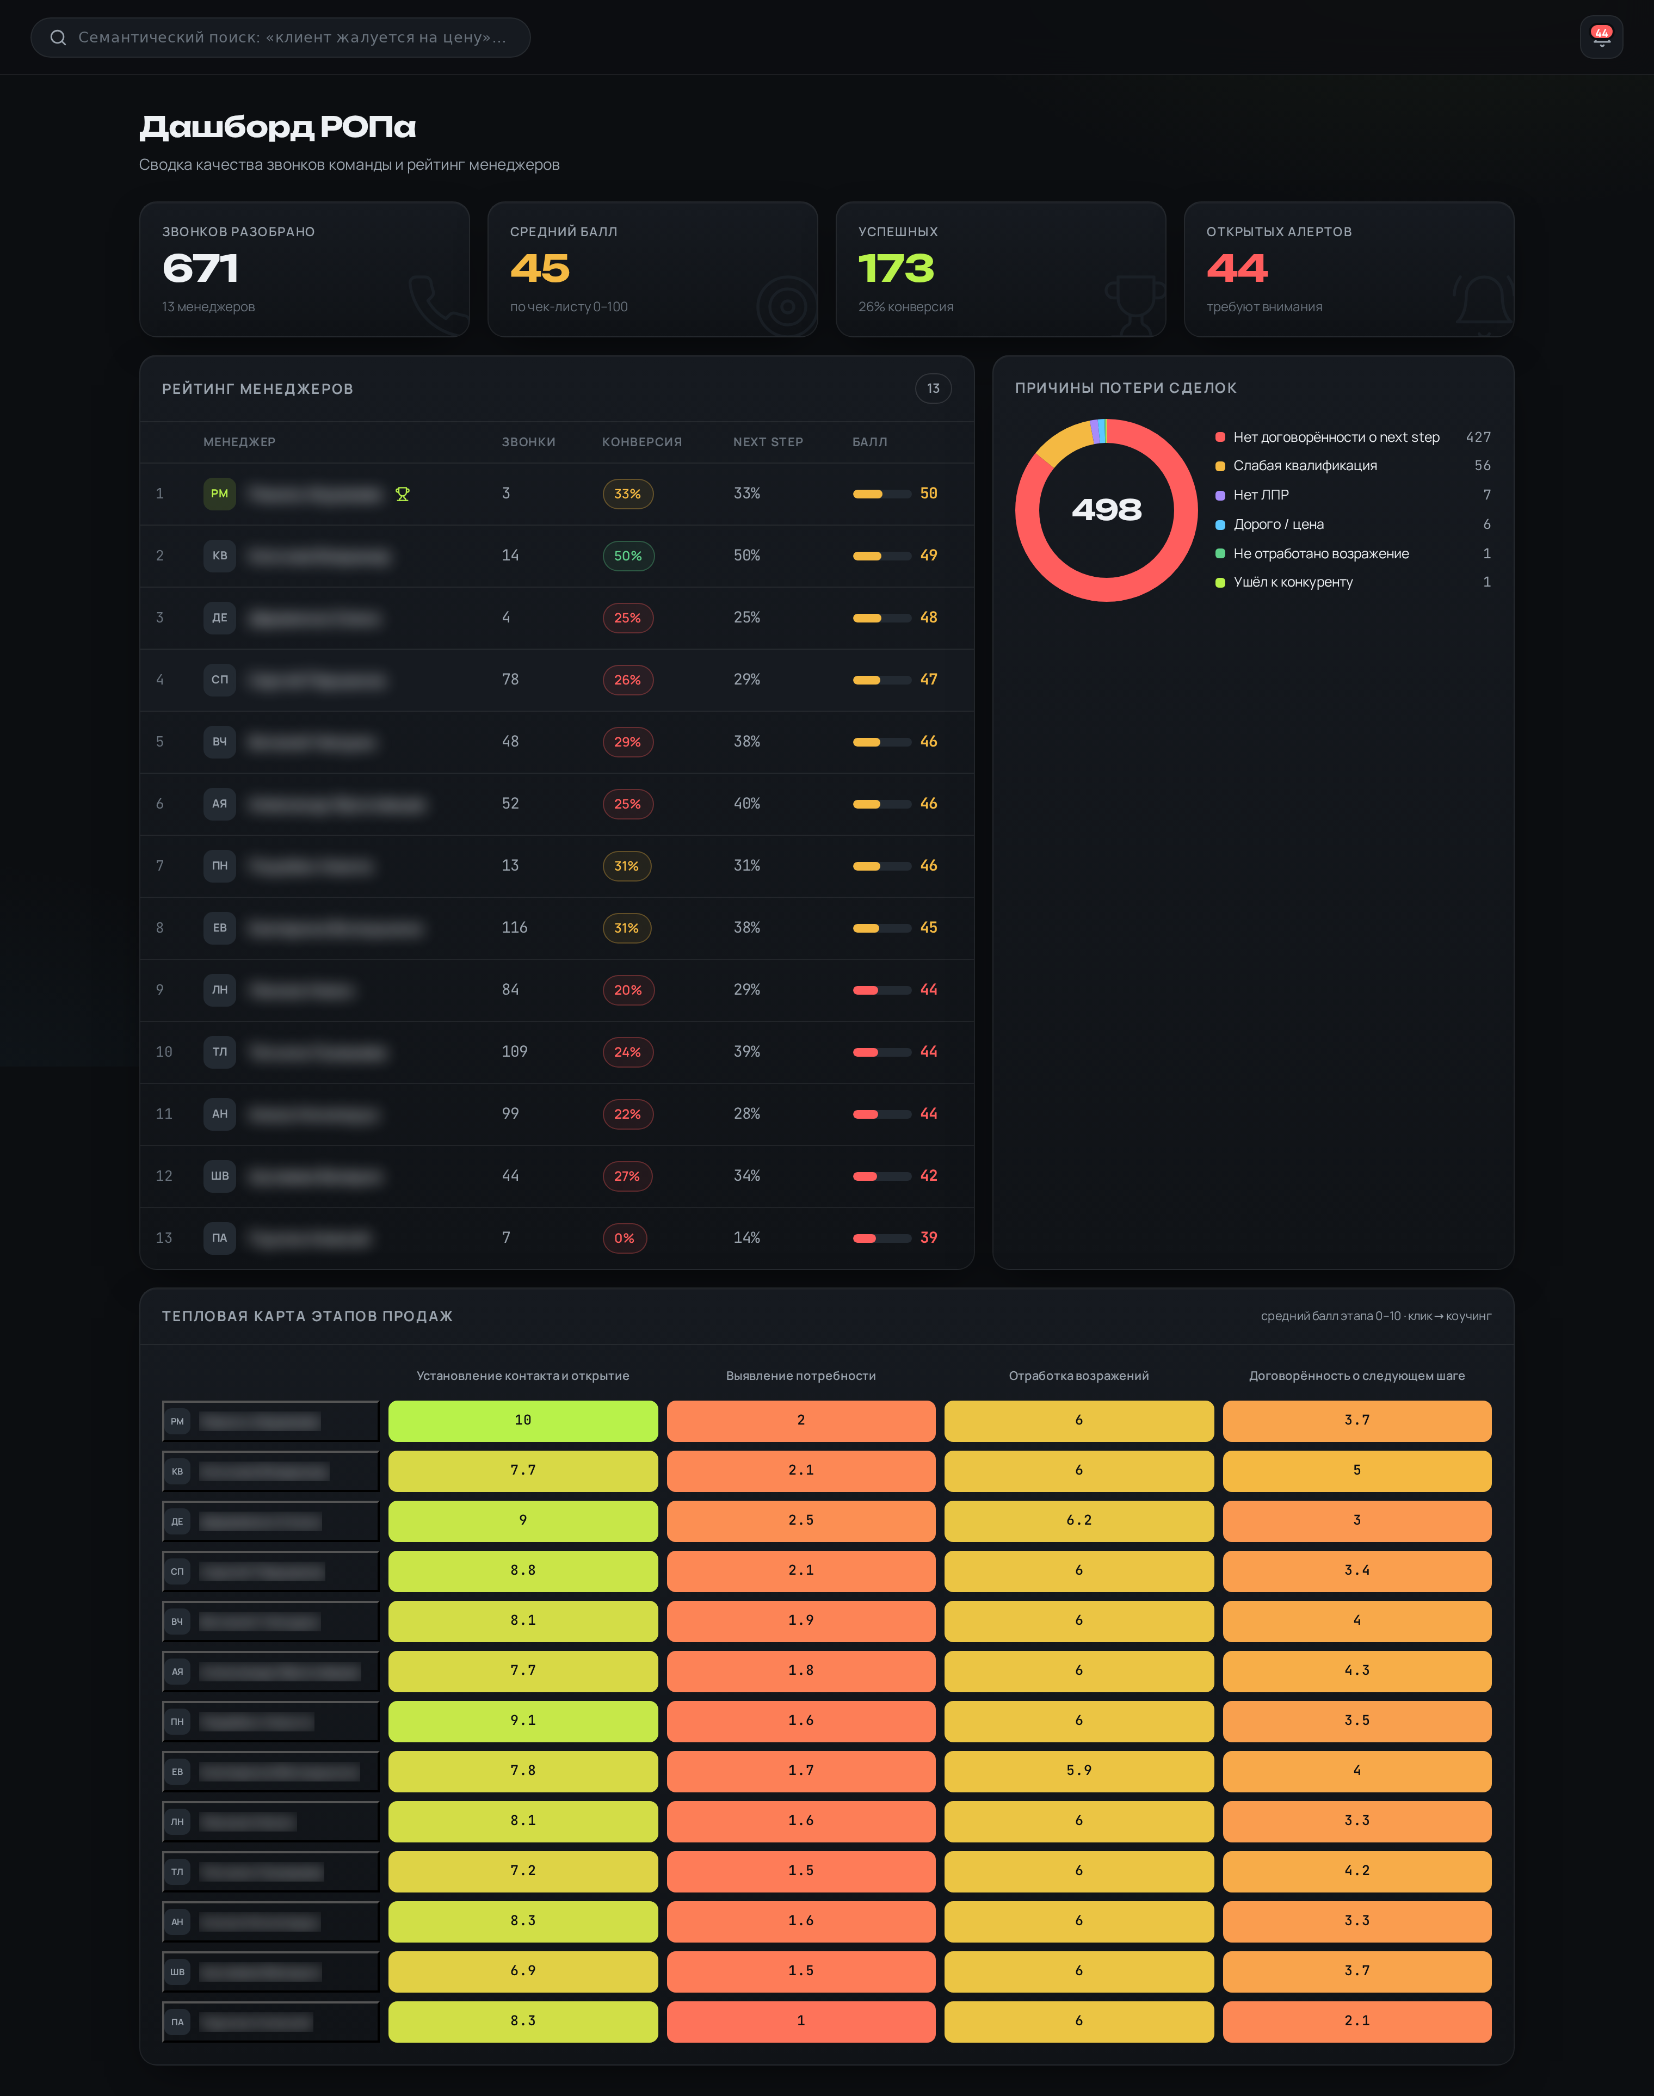The image size is (1654, 2096).
Task: Click the АЯ avatar badge in the rating table
Action: (x=220, y=804)
